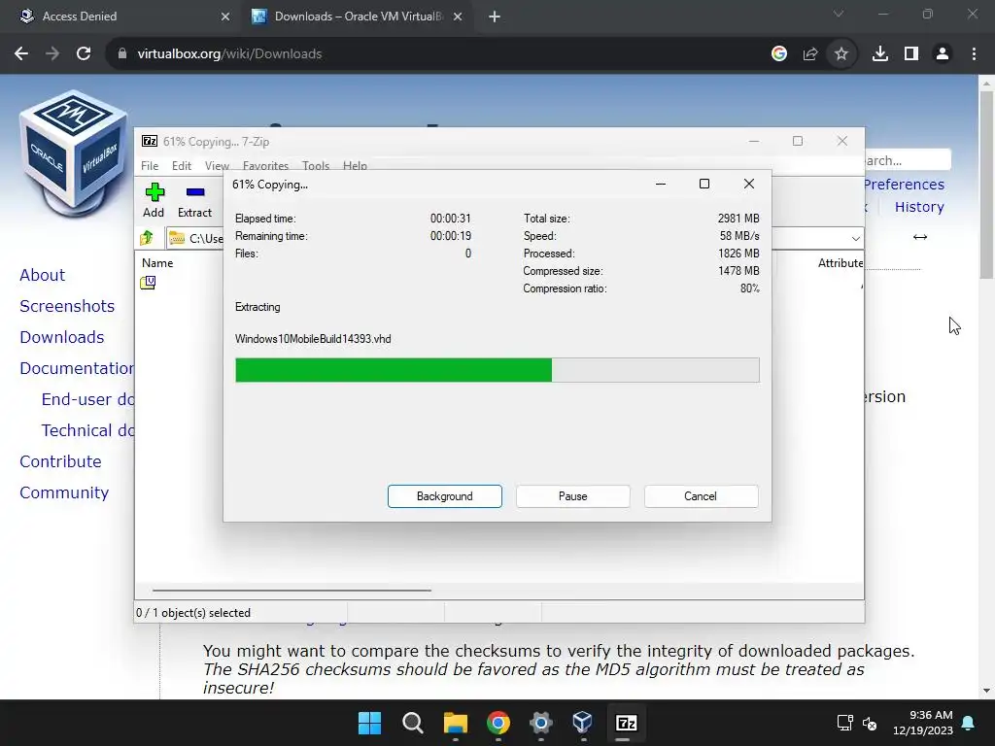Open the 7-Zip Favorites menu
The width and height of the screenshot is (995, 746).
pyautogui.click(x=265, y=165)
